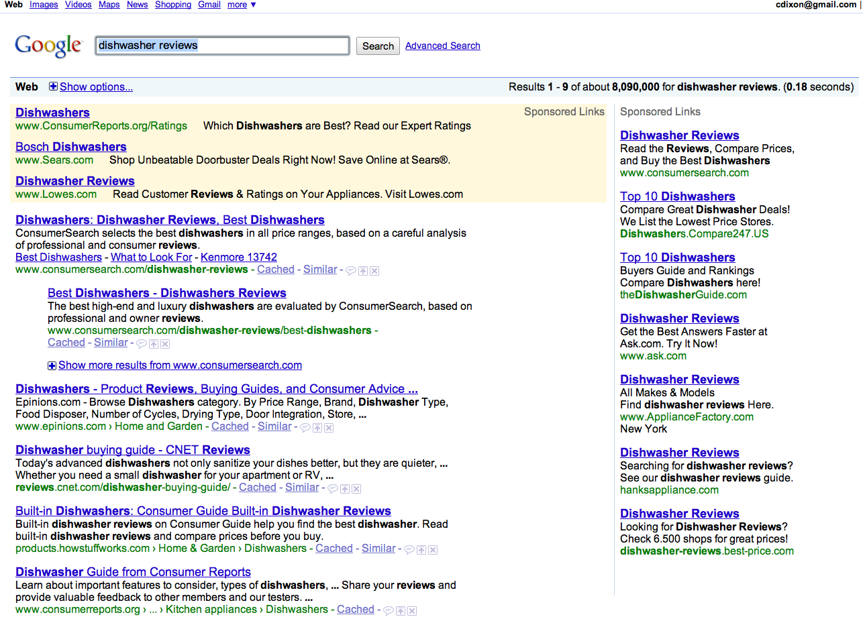This screenshot has width=863, height=623.
Task: Open Cached version of CNET Reviews result
Action: coord(257,488)
